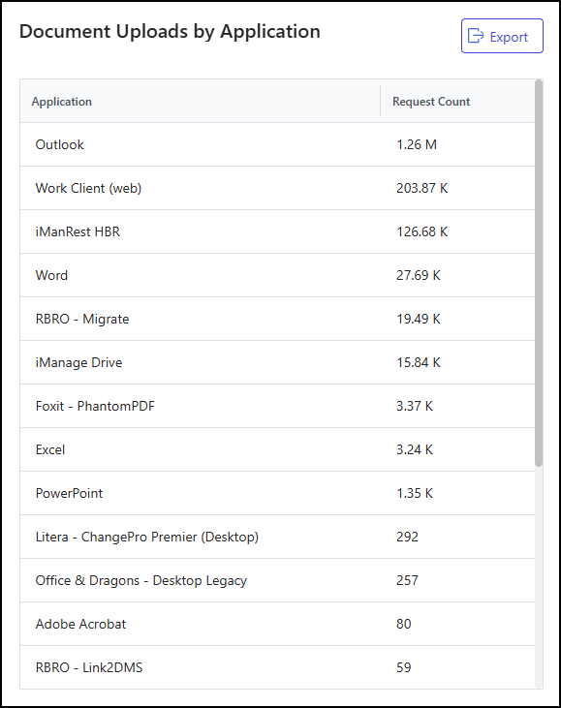
Task: Click the 27.69 K request count
Action: pyautogui.click(x=419, y=275)
